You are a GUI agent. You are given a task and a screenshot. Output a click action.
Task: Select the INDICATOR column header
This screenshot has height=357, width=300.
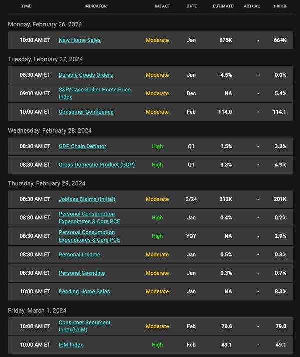click(x=95, y=6)
